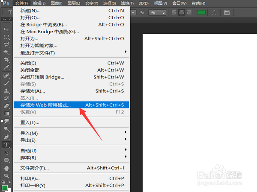Click the green foreground color swatch
The image size is (257, 192).
(x=5, y=188)
